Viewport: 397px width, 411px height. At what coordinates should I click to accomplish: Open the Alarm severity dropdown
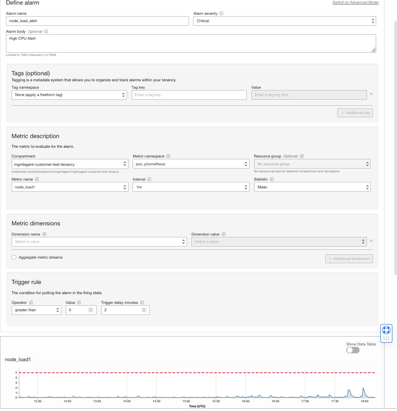pos(284,21)
